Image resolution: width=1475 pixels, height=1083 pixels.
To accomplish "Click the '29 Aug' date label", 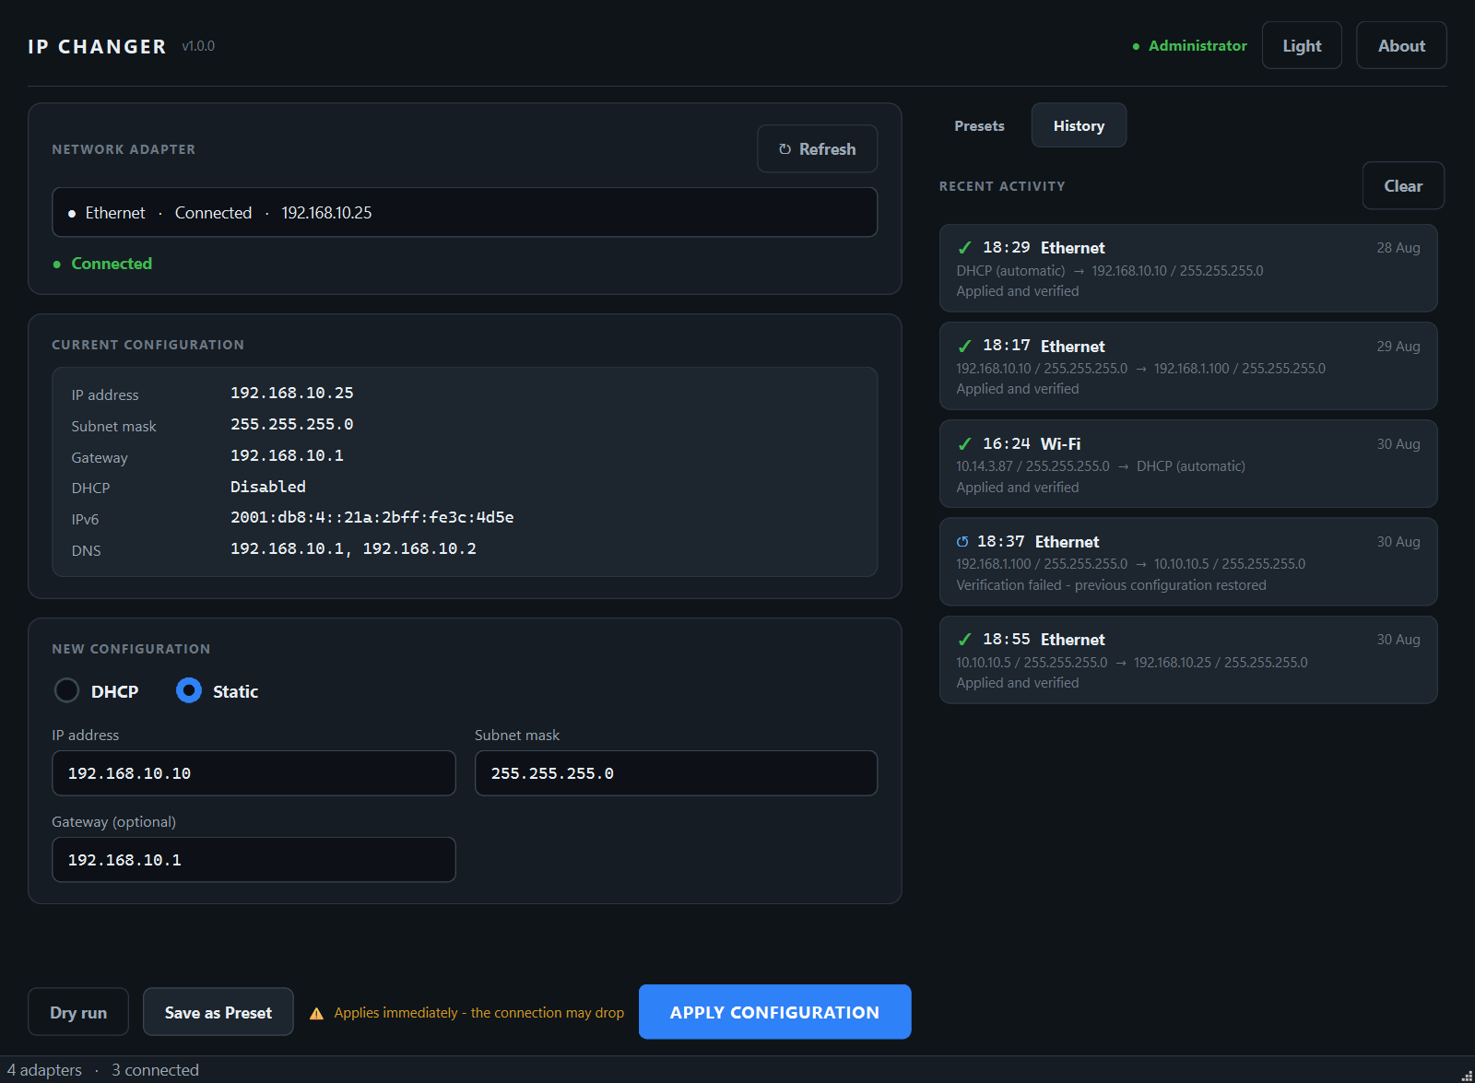I will pos(1398,347).
